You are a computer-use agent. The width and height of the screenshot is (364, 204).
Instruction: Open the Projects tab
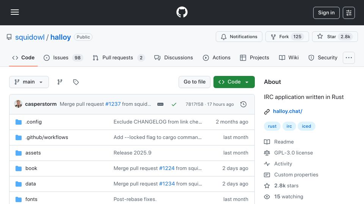tap(254, 57)
